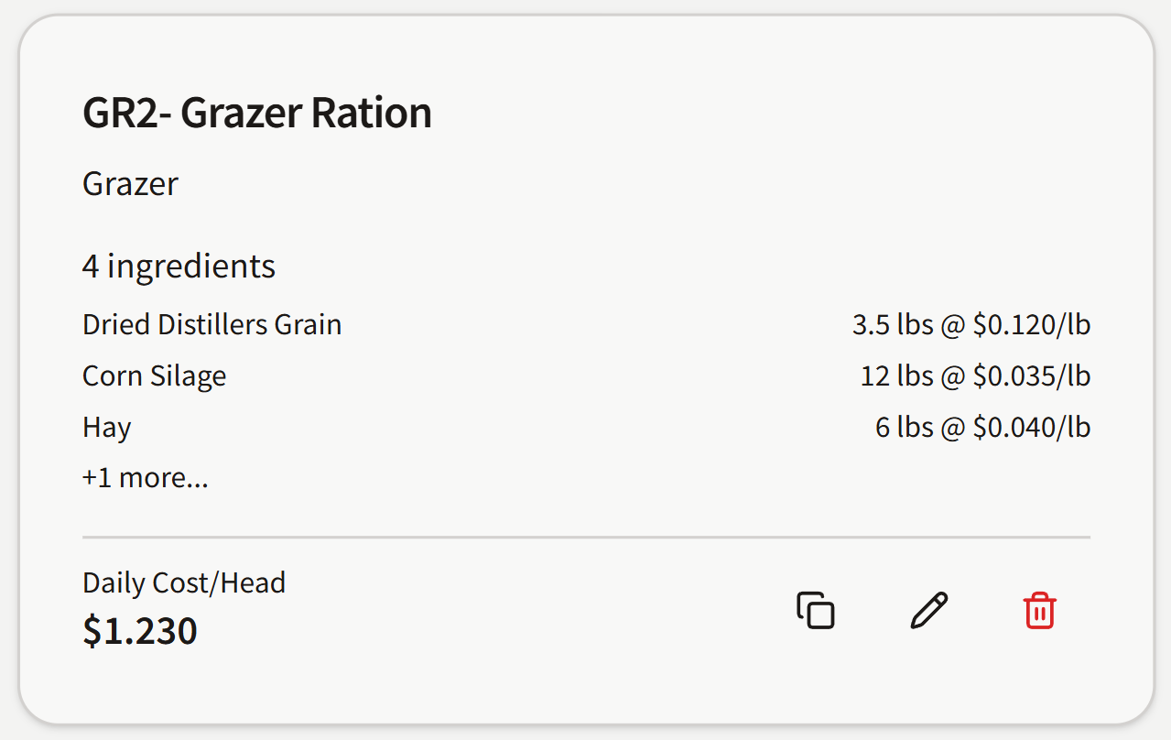Click the Dried Distillers Grain ingredient name
The image size is (1171, 740).
pyautogui.click(x=211, y=325)
